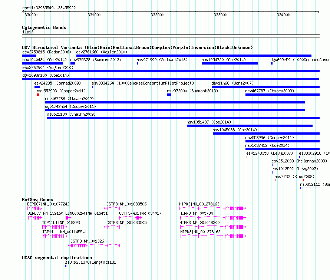
Task: Open HIPK3|NM_001278162 gene label
Action: (x=200, y=232)
